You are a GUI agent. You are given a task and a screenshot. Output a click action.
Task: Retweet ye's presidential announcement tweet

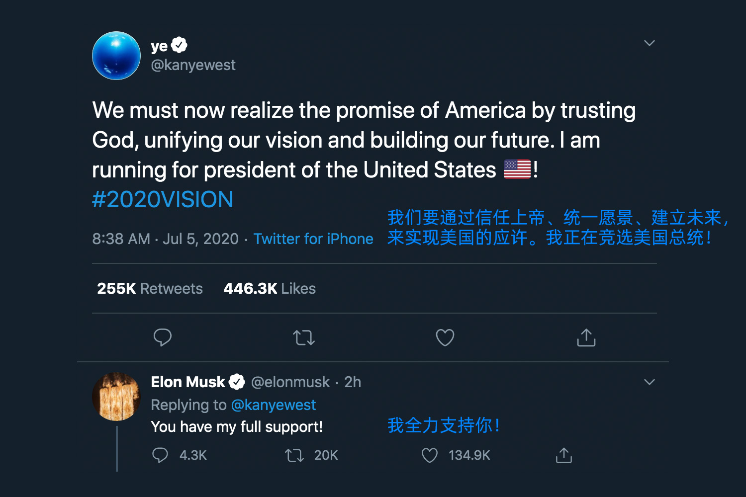click(x=304, y=338)
